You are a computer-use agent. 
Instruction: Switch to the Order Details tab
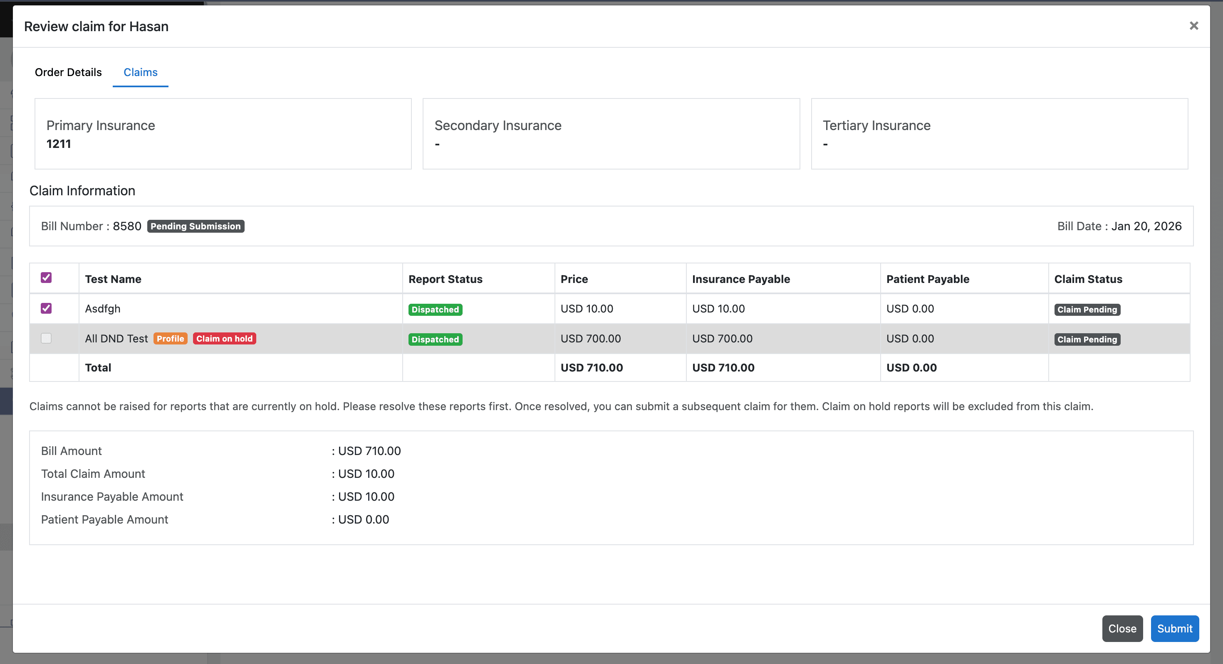click(68, 72)
